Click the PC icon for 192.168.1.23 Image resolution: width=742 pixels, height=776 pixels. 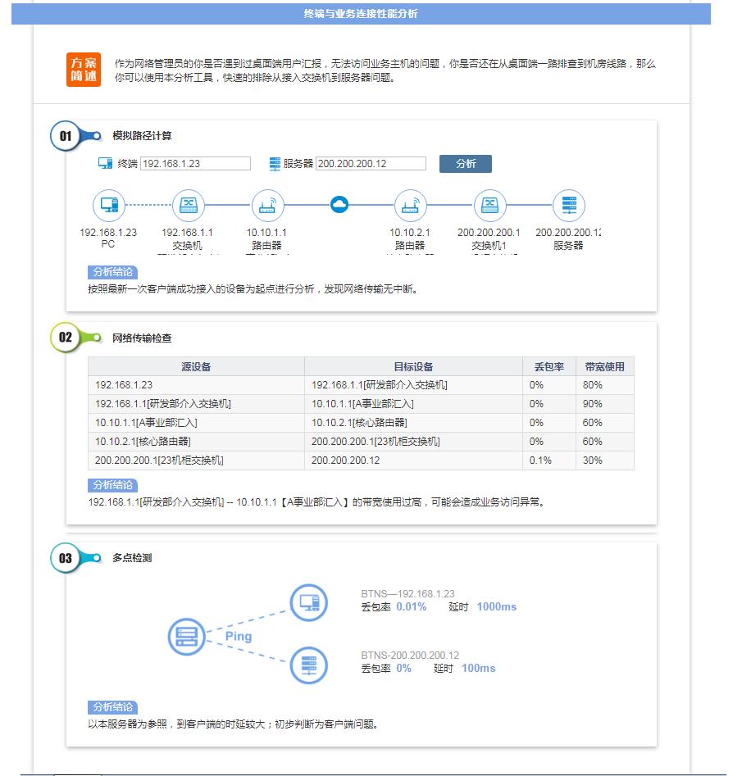109,205
